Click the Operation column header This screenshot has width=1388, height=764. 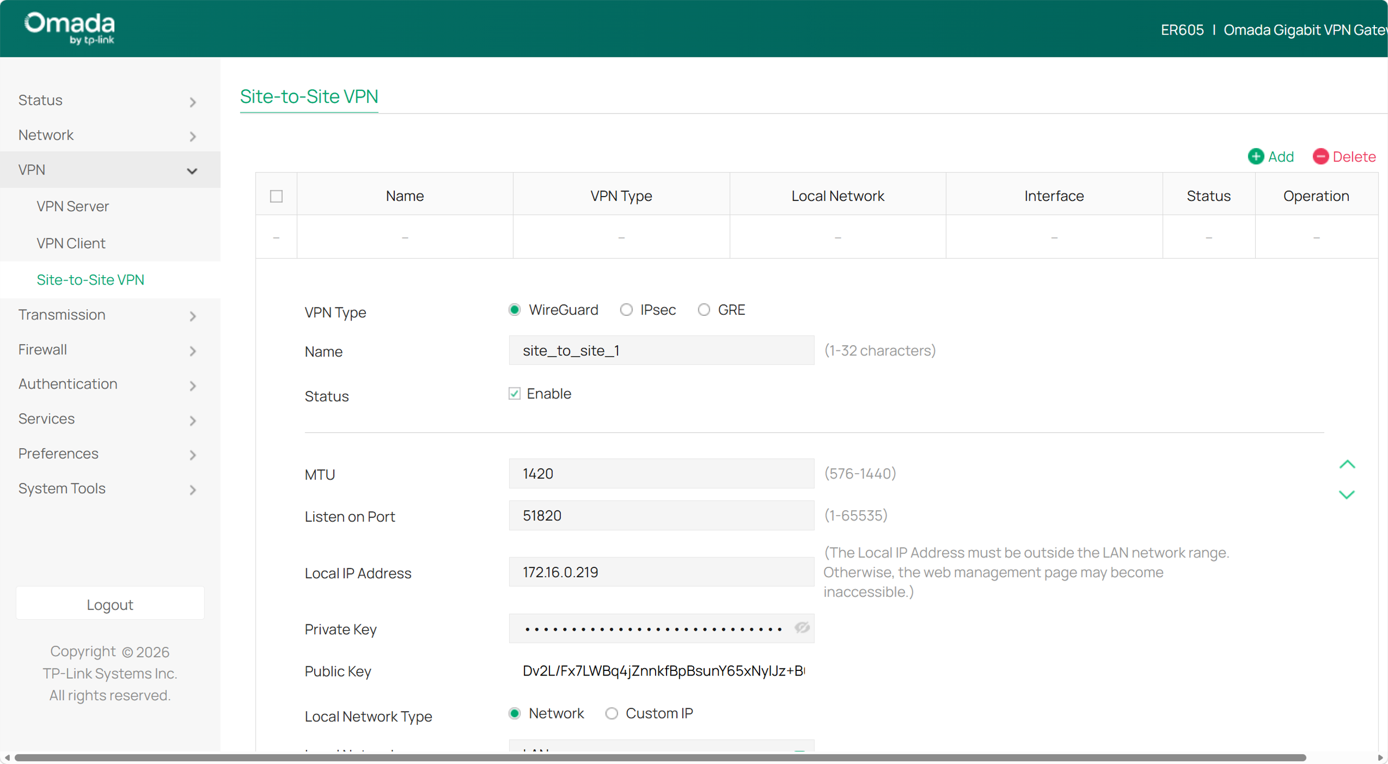point(1316,196)
